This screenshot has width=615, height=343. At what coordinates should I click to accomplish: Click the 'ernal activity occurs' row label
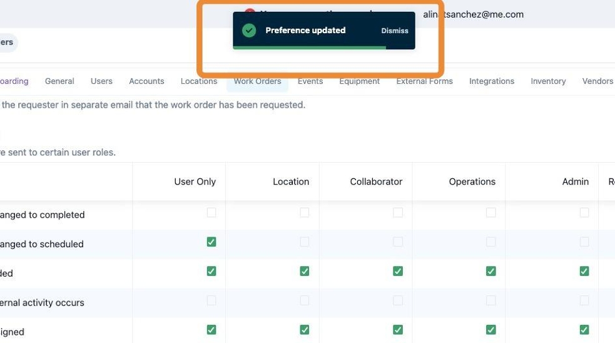click(42, 302)
